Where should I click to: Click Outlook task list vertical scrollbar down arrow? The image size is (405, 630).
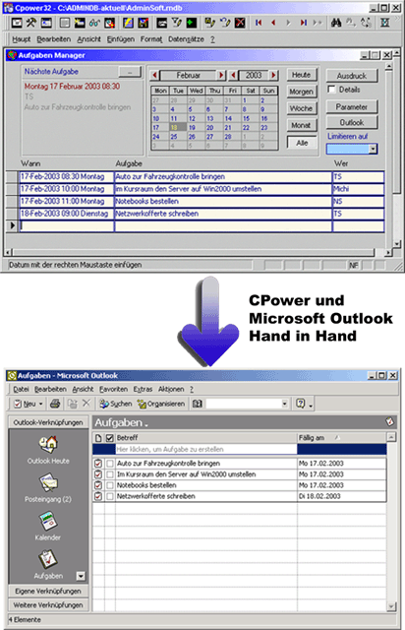click(x=392, y=606)
